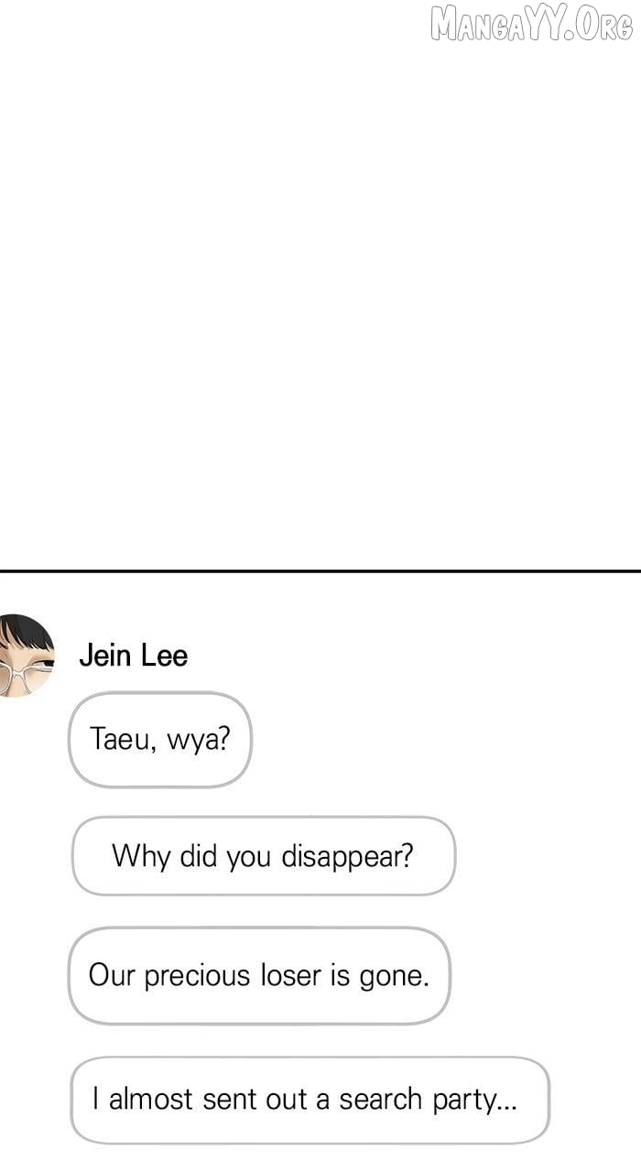Click the ellipsis ending the search party message
Screen dimensions: 641x1172
point(507,1101)
